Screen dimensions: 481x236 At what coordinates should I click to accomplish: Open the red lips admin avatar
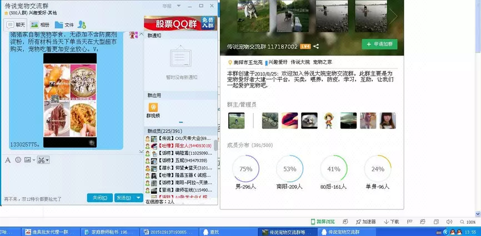[x=289, y=121]
